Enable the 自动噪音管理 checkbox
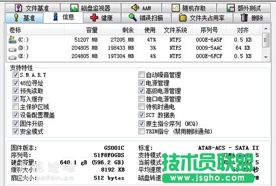The width and height of the screenshot is (276, 186). point(142,75)
